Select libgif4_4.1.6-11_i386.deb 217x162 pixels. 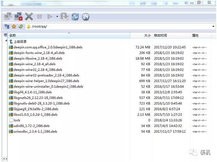(x=33, y=92)
